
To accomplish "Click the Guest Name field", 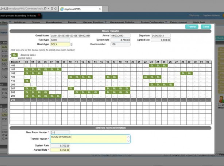I will pos(70,36).
